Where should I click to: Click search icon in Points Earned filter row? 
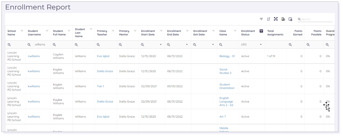coord(290,45)
